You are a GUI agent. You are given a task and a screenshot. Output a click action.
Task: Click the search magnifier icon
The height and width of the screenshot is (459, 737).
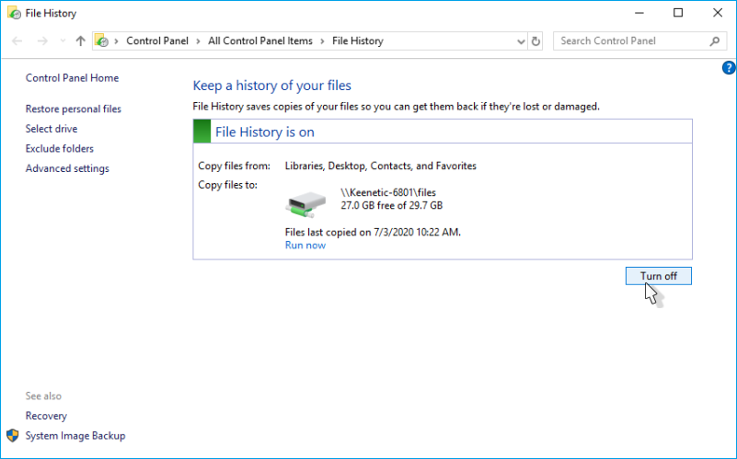[715, 41]
